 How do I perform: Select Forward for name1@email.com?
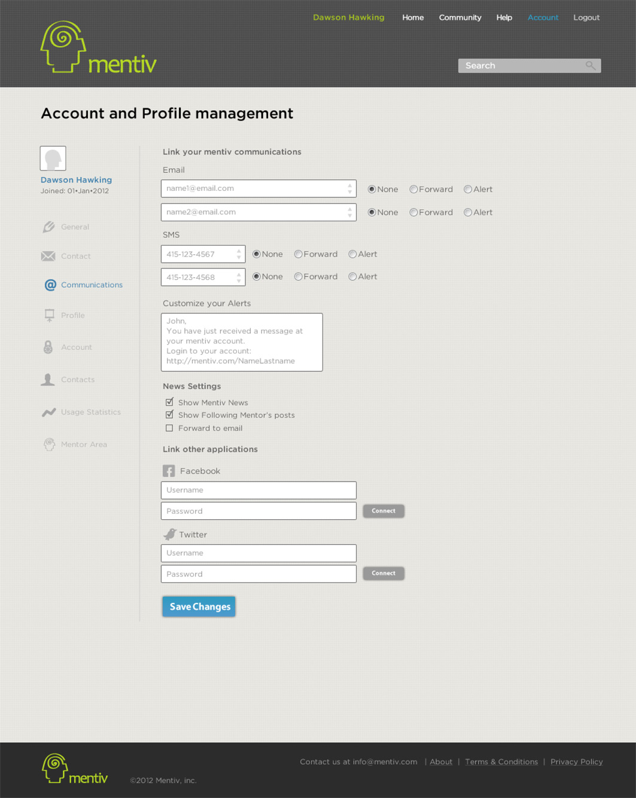coord(413,189)
